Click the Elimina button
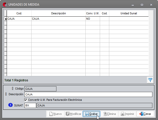The width and height of the screenshot is (158, 120). point(109,114)
